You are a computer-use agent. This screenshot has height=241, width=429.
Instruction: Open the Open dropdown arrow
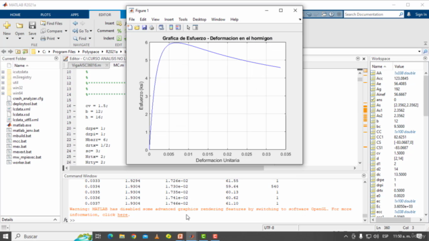(x=19, y=39)
